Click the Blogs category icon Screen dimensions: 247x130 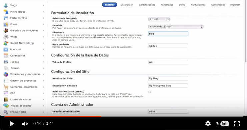[x=6, y=5]
